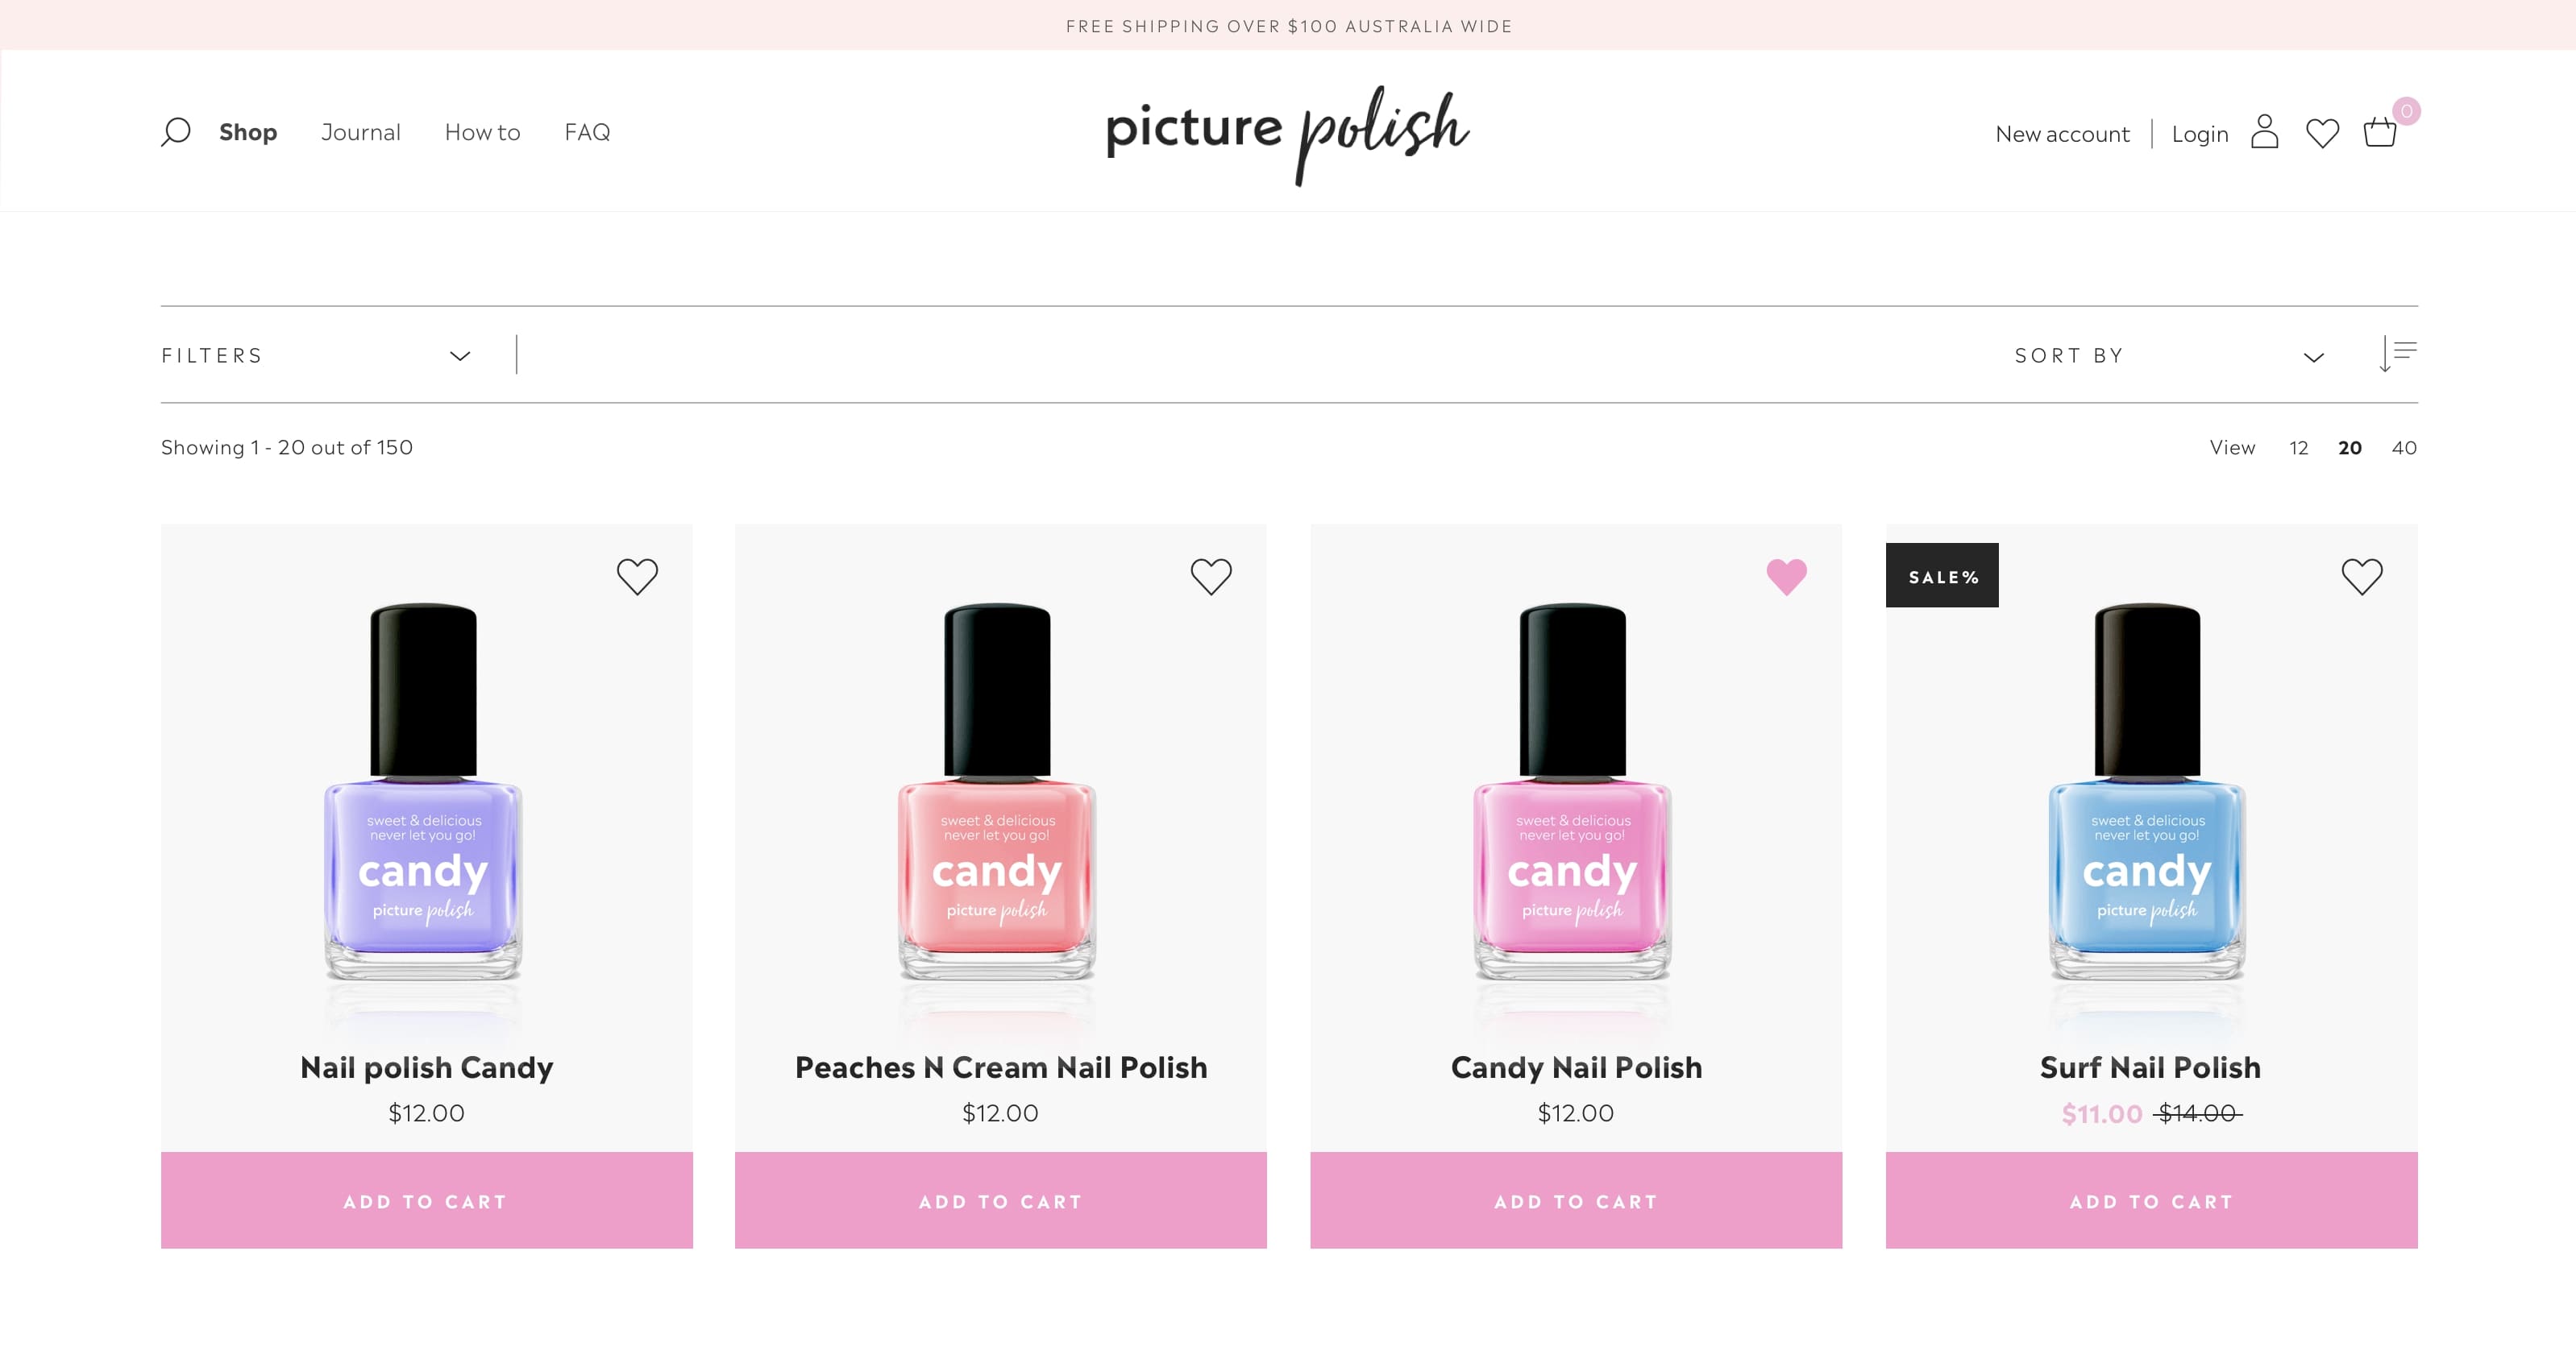The width and height of the screenshot is (2576, 1355).
Task: Add Peaches N Cream to wishlist
Action: [x=1211, y=577]
